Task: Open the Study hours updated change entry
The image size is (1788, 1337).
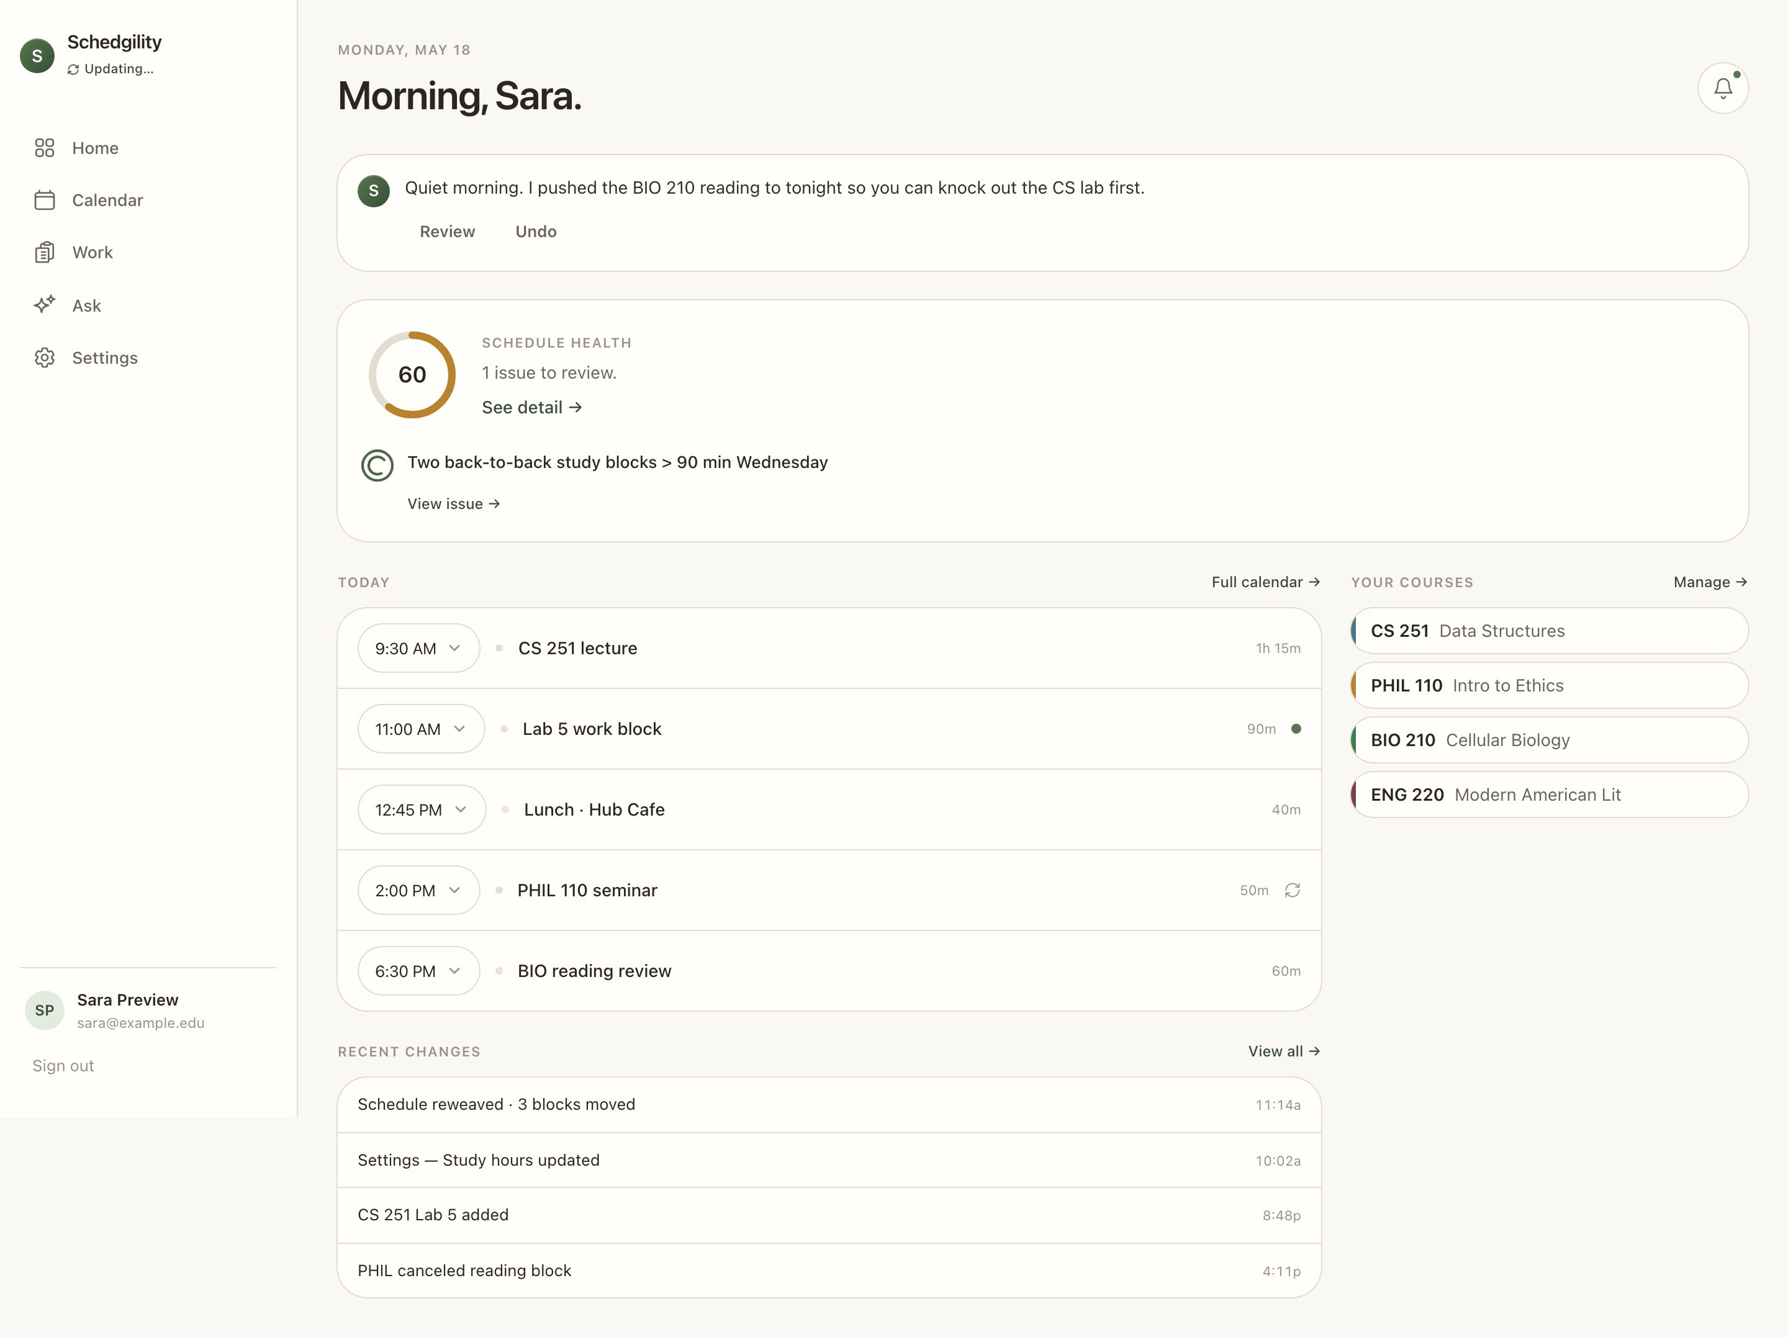Action: 829,1160
